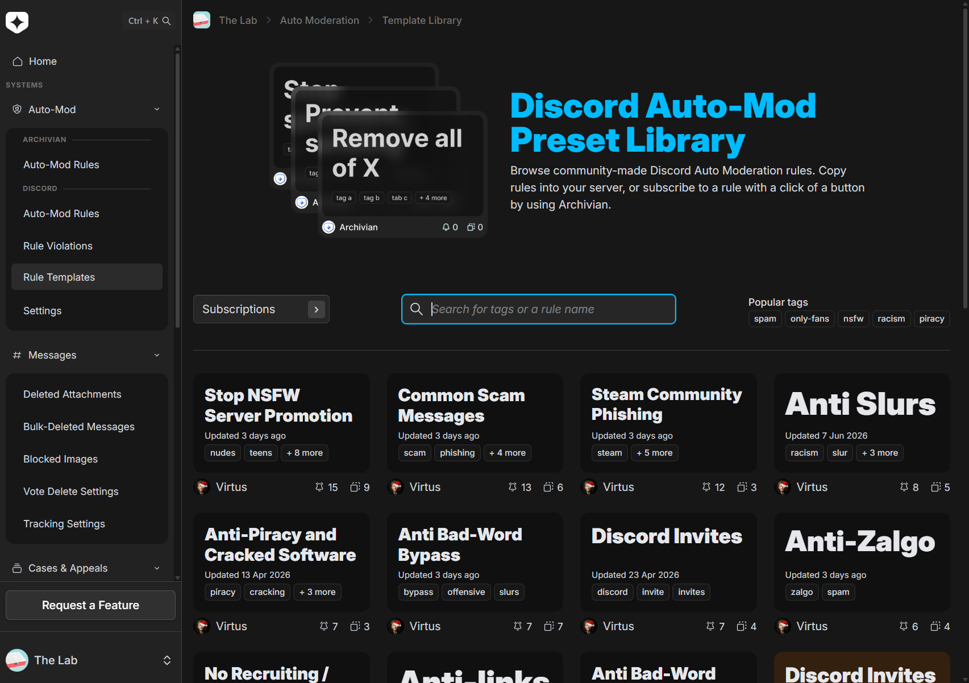Open Blocked Images page
Viewport: 969px width, 683px height.
pyautogui.click(x=87, y=459)
